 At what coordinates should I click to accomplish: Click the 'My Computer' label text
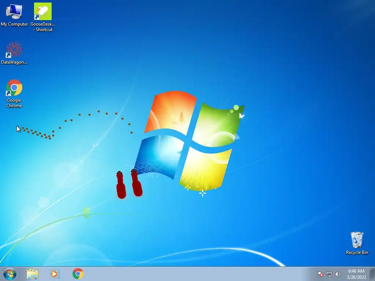[14, 24]
